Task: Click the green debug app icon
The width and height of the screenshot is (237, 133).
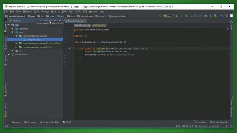Action: [x=186, y=16]
